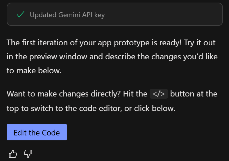Click the words 'Hit the' before the code icon

135,94
